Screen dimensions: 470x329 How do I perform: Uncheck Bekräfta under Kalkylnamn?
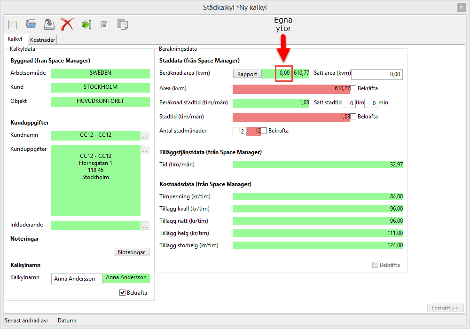point(123,293)
